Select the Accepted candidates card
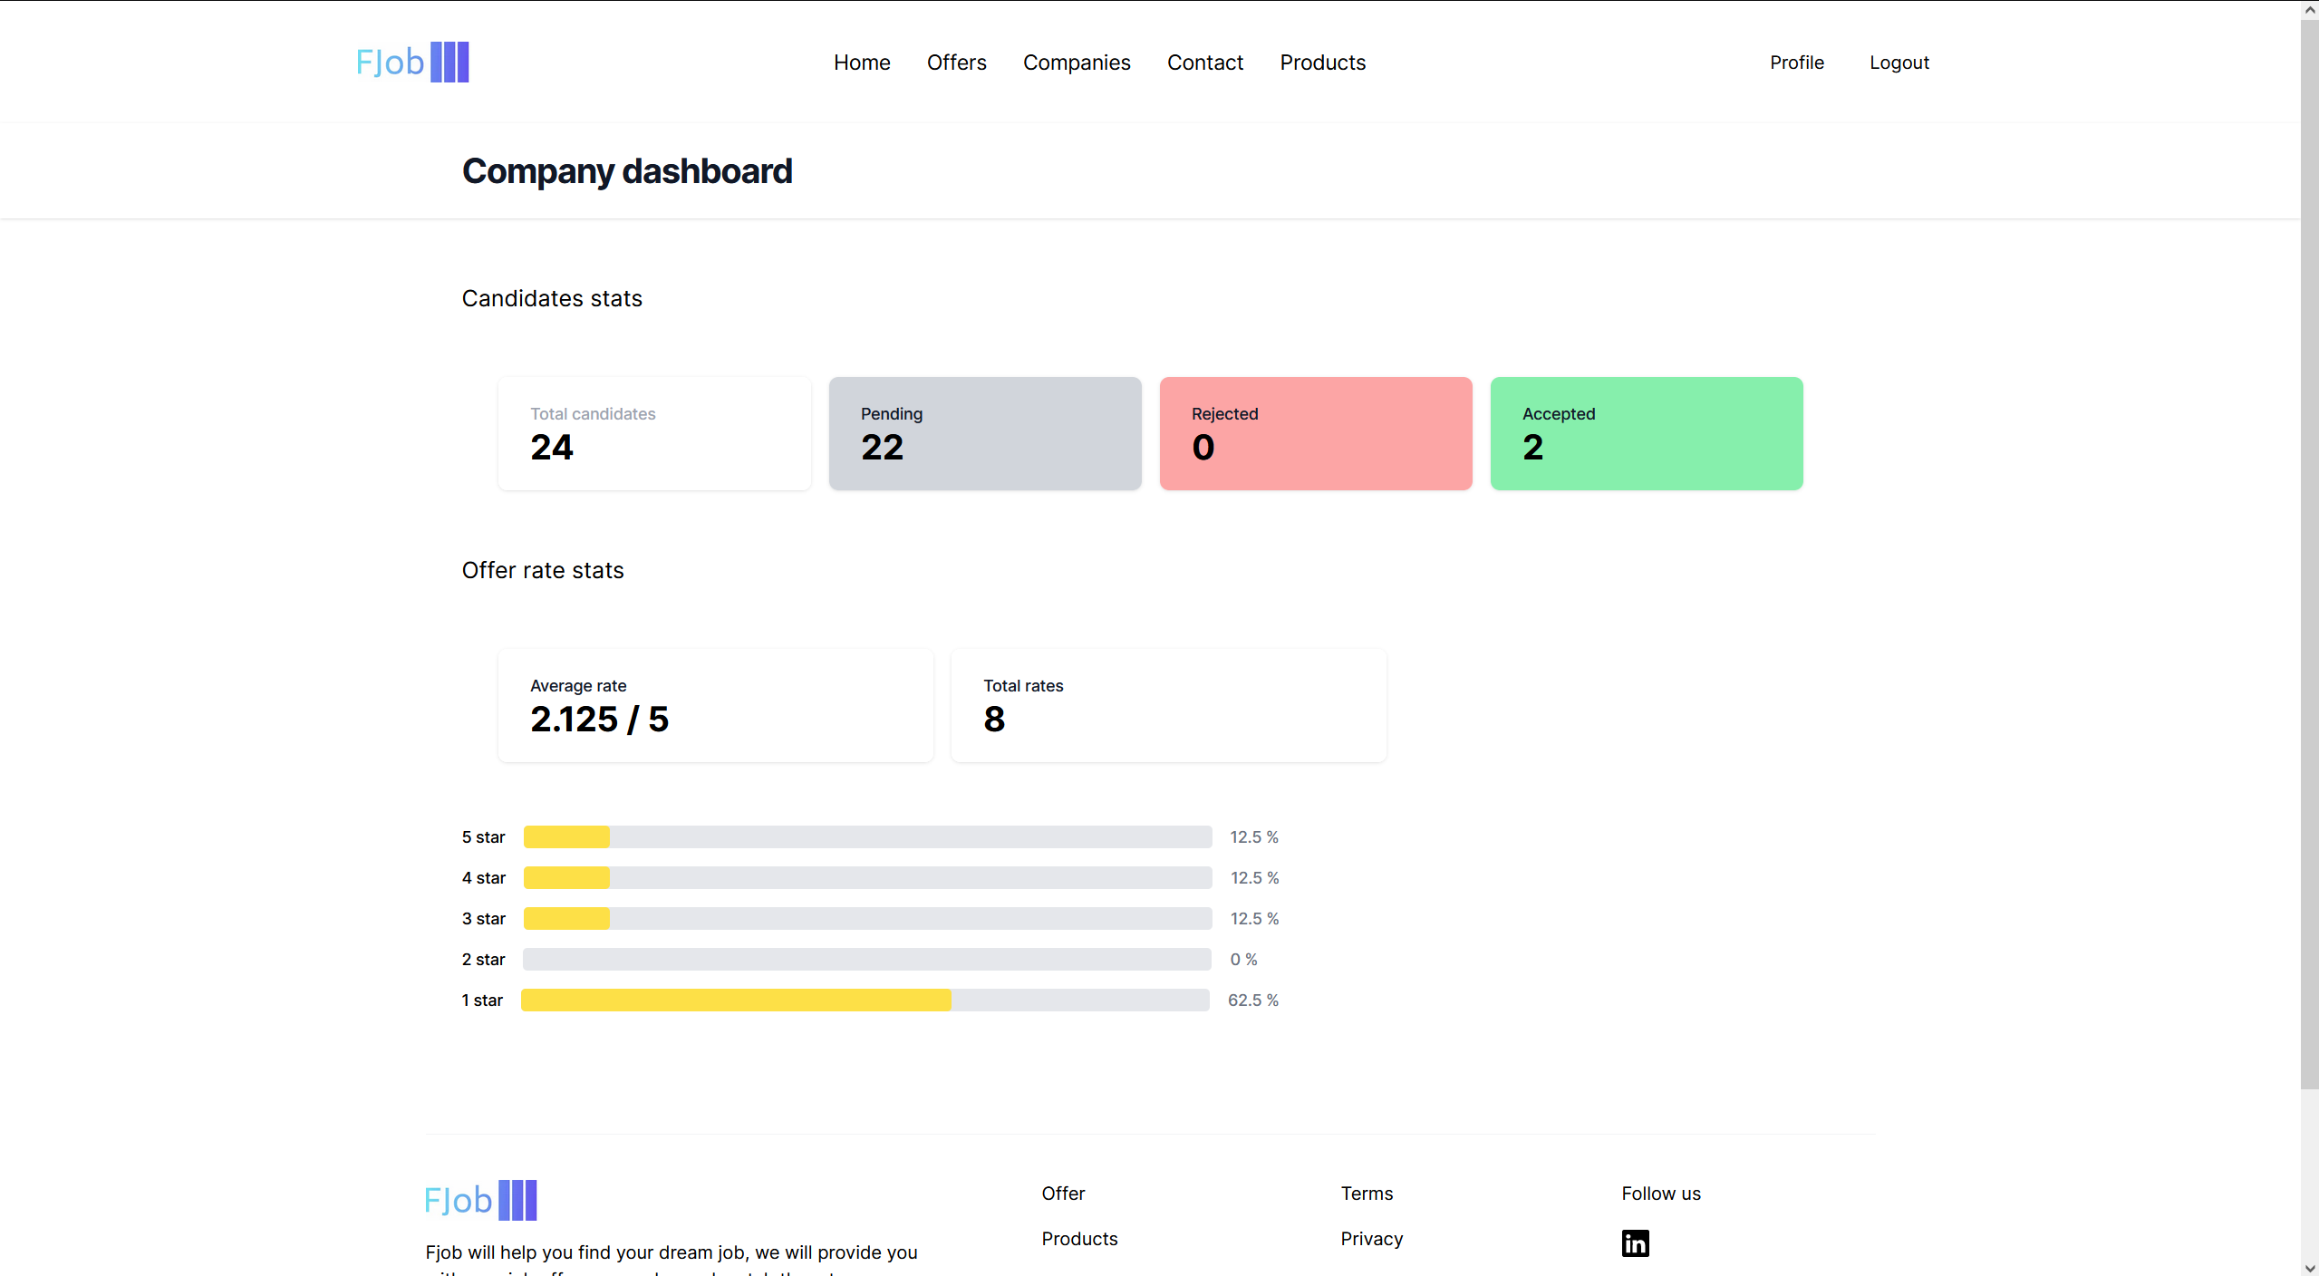Viewport: 2319px width, 1276px height. click(1646, 433)
